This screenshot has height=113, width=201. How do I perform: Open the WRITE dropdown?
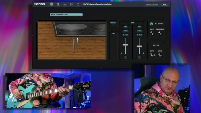click(x=165, y=4)
